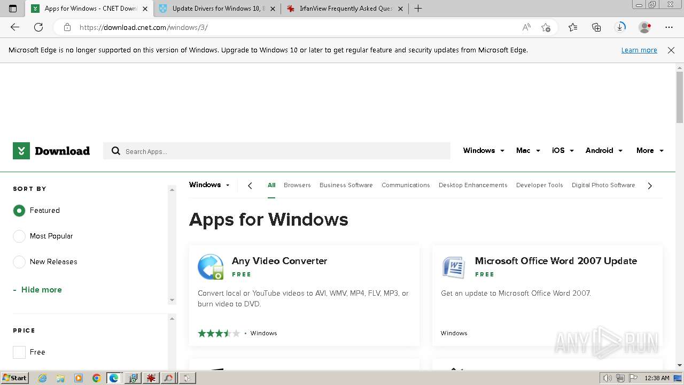
Task: Refresh the current page
Action: click(38, 27)
